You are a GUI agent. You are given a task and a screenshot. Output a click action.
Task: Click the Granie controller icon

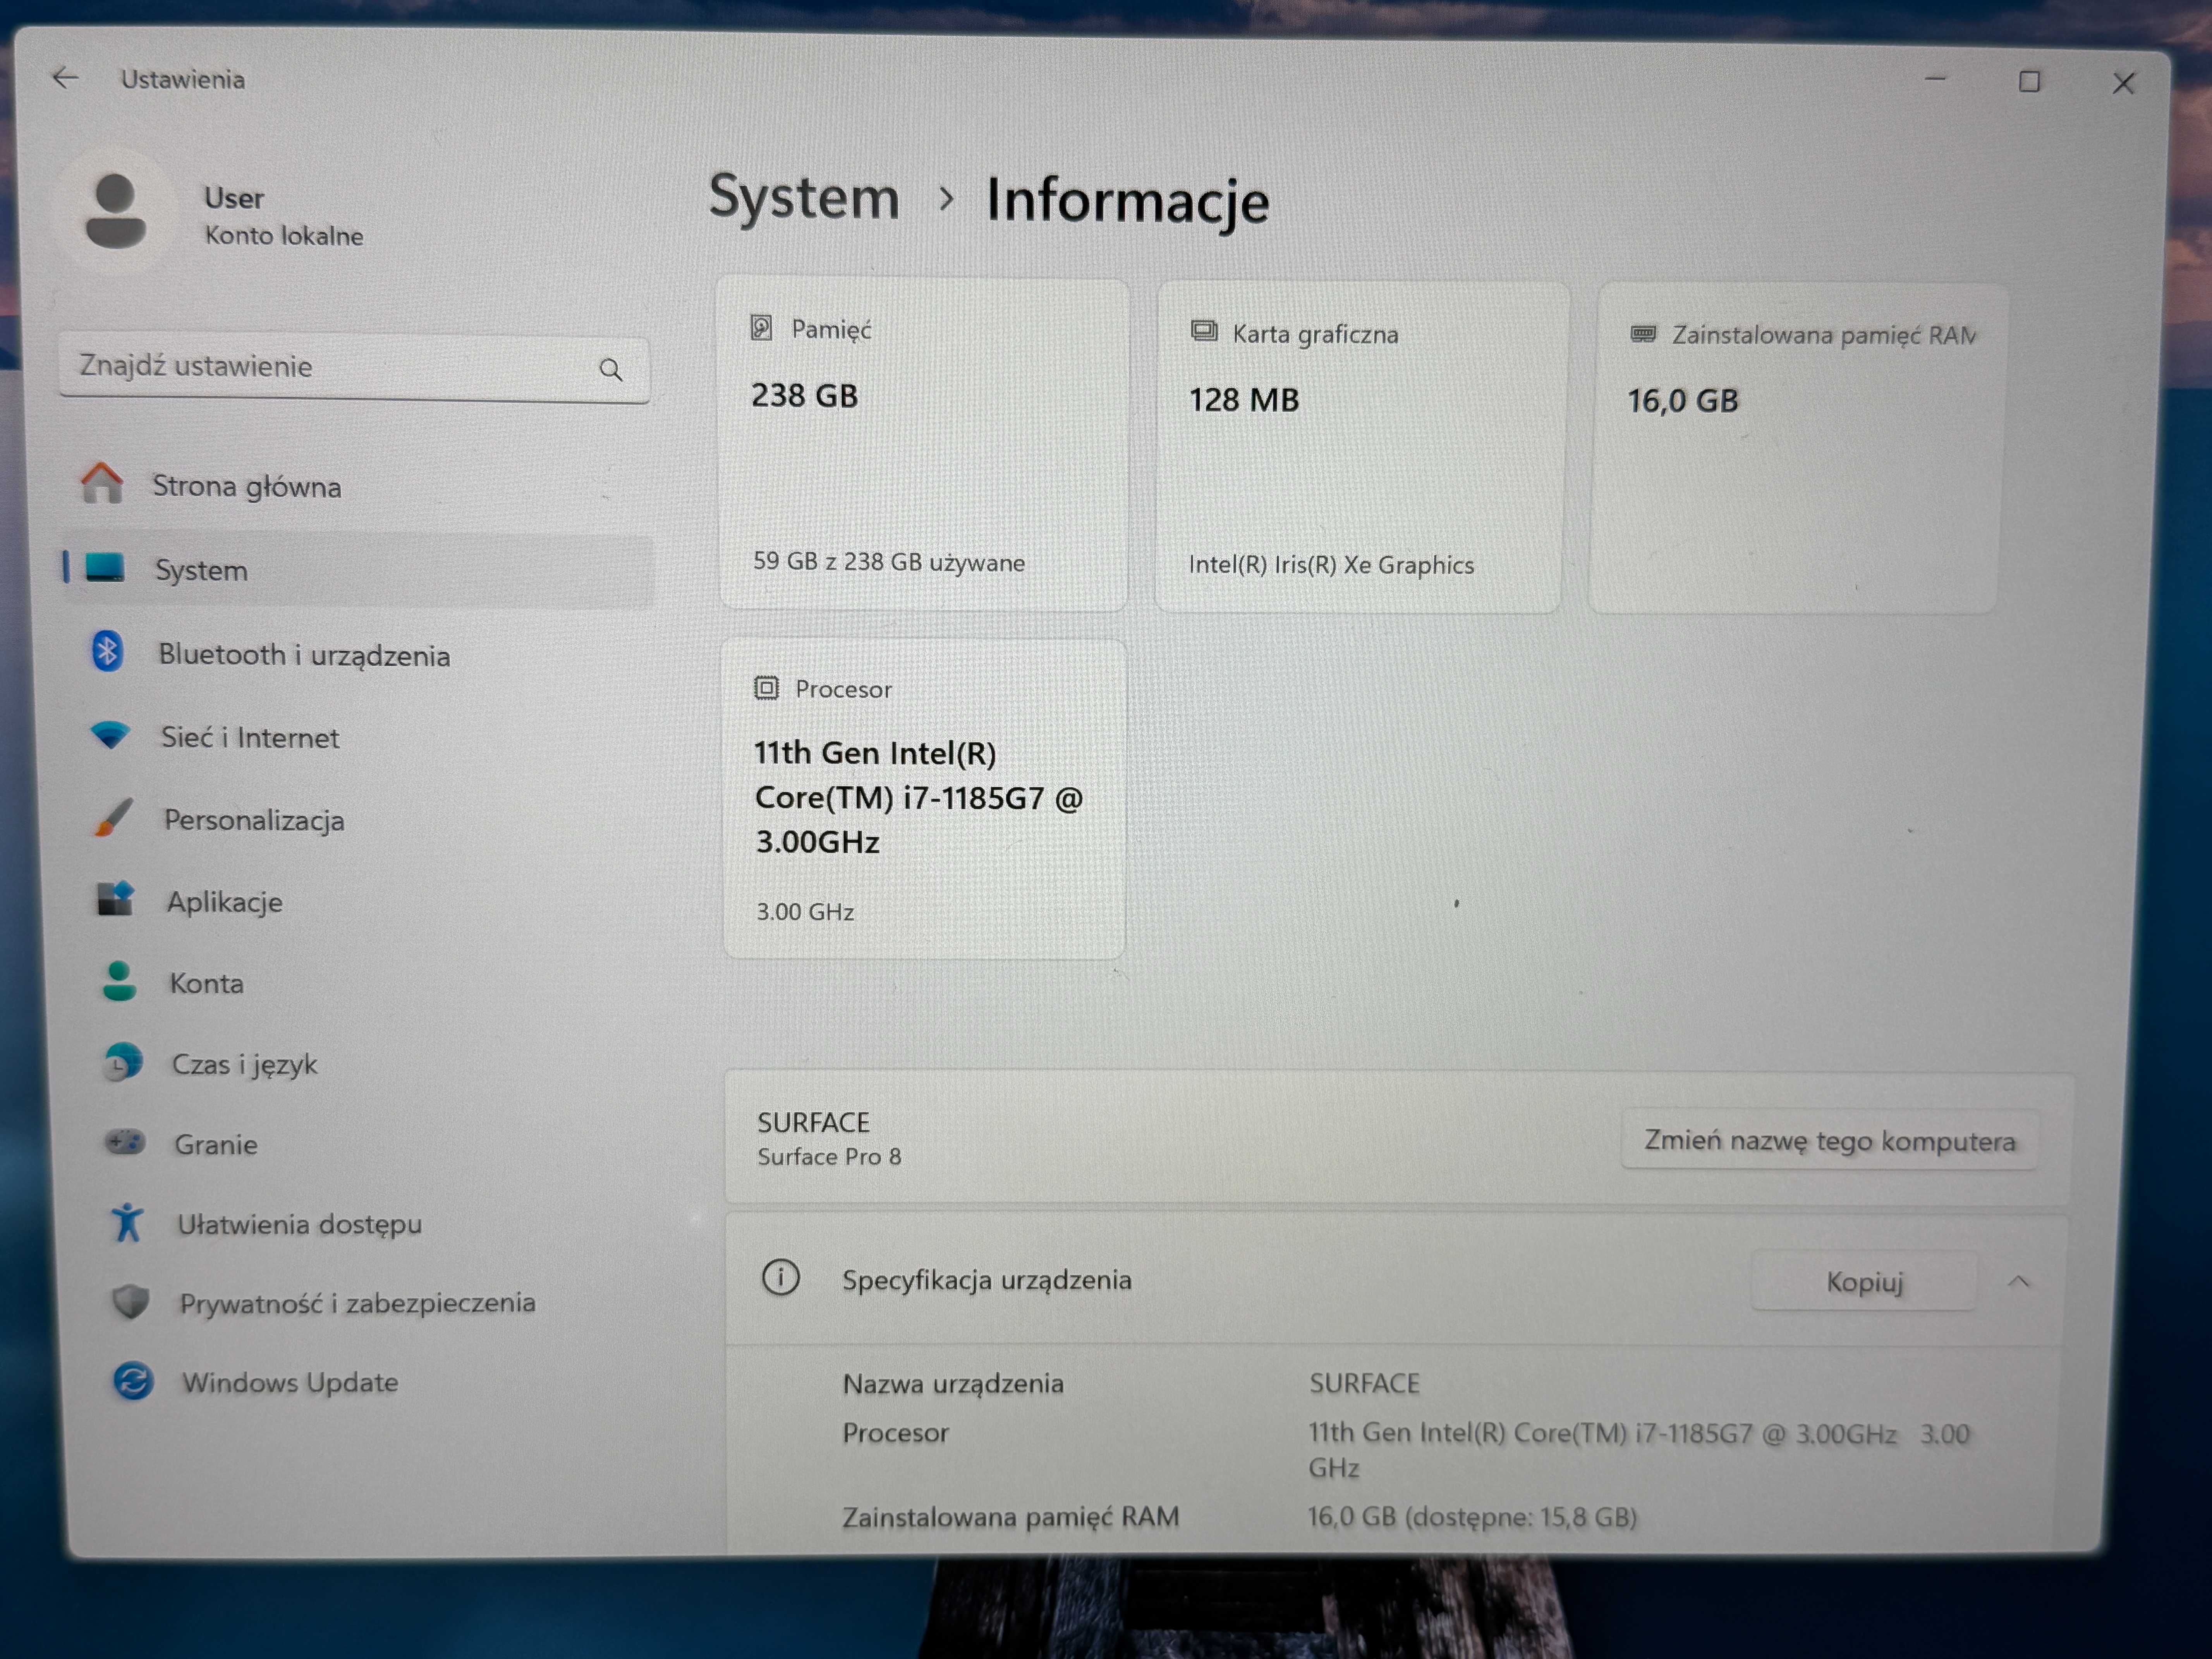pos(125,1142)
